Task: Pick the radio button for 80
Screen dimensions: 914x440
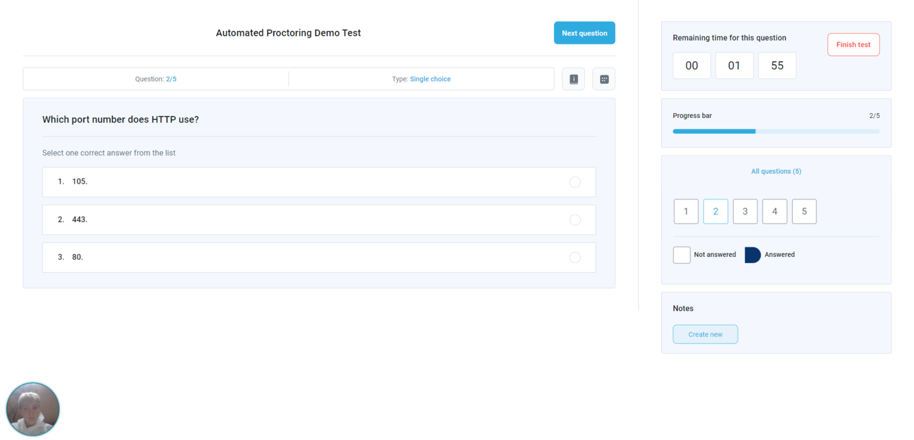Action: coord(575,257)
